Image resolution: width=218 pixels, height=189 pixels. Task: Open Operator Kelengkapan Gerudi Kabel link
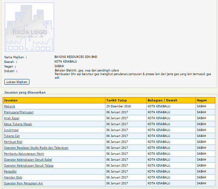28,160
